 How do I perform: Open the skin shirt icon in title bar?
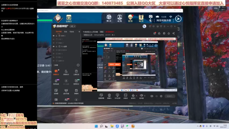[x=161, y=26]
